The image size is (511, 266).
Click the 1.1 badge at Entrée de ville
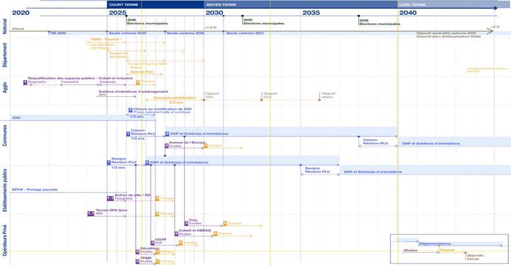click(110, 198)
